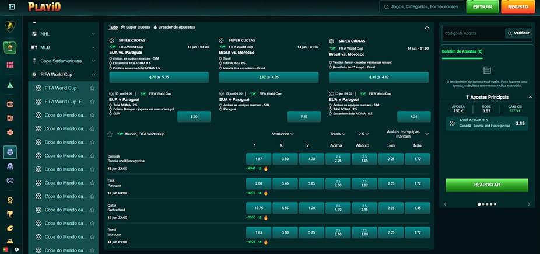Pick the 3.62 » 4.05 super odds button
This screenshot has width=540, height=254.
click(269, 77)
